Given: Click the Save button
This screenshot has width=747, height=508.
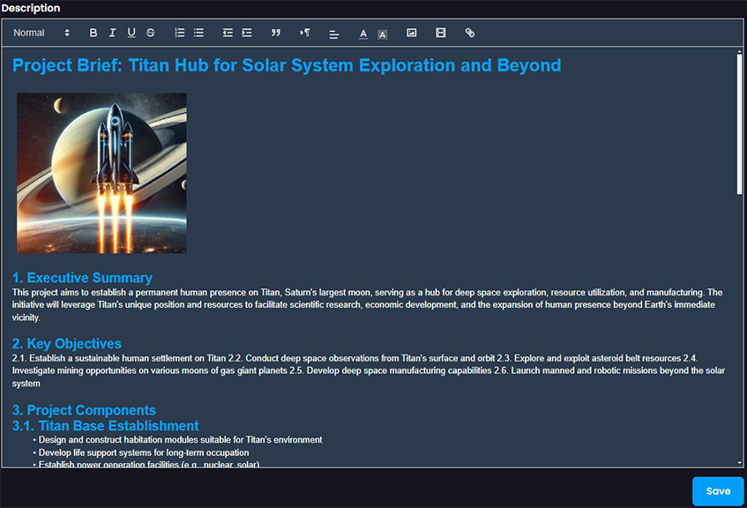Looking at the screenshot, I should 718,491.
